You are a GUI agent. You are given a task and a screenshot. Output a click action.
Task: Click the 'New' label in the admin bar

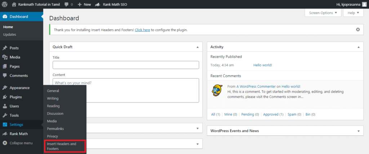[x=87, y=4]
